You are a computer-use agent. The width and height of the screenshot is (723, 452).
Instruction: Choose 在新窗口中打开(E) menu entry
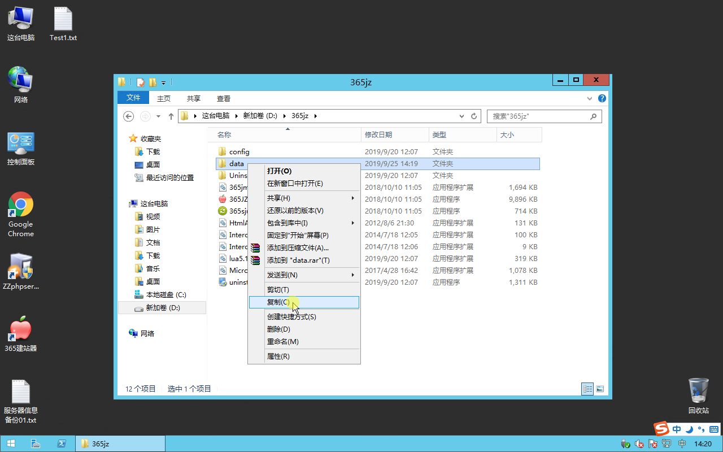(x=304, y=184)
